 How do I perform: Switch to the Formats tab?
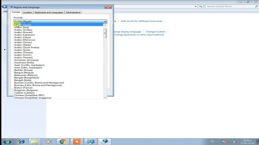click(x=16, y=12)
